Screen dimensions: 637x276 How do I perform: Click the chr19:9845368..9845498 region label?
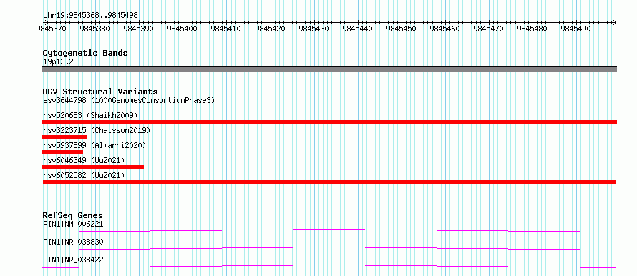pos(91,16)
